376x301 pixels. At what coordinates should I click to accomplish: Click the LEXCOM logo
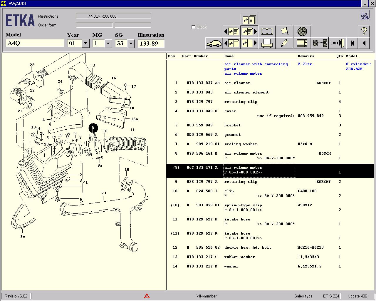365,15
